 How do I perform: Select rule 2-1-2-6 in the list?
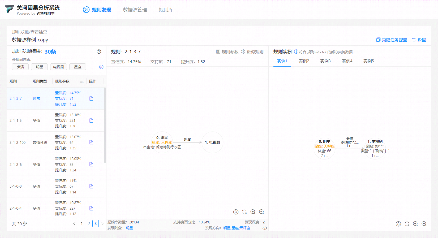tap(55, 165)
